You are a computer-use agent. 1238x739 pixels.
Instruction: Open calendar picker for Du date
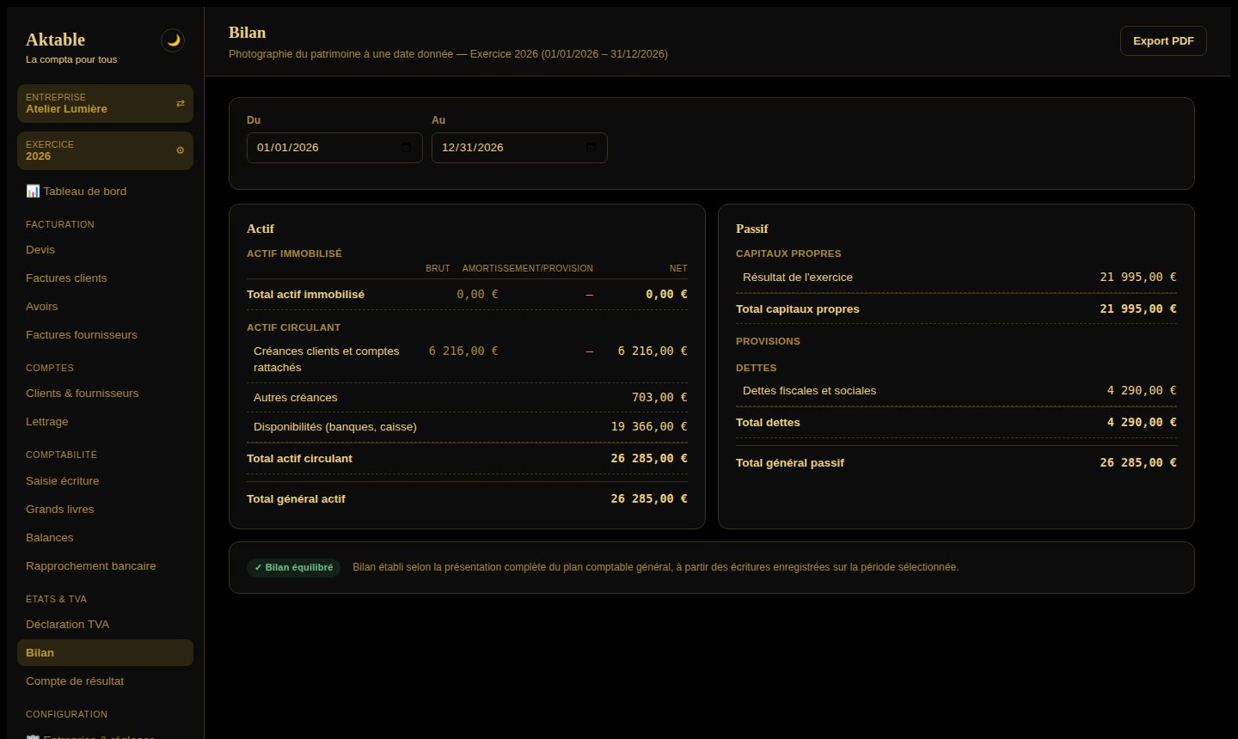point(406,148)
